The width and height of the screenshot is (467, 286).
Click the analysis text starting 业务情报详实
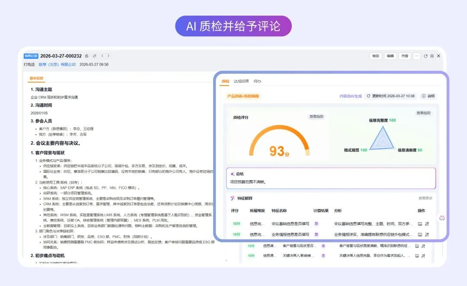pyautogui.click(x=374, y=235)
